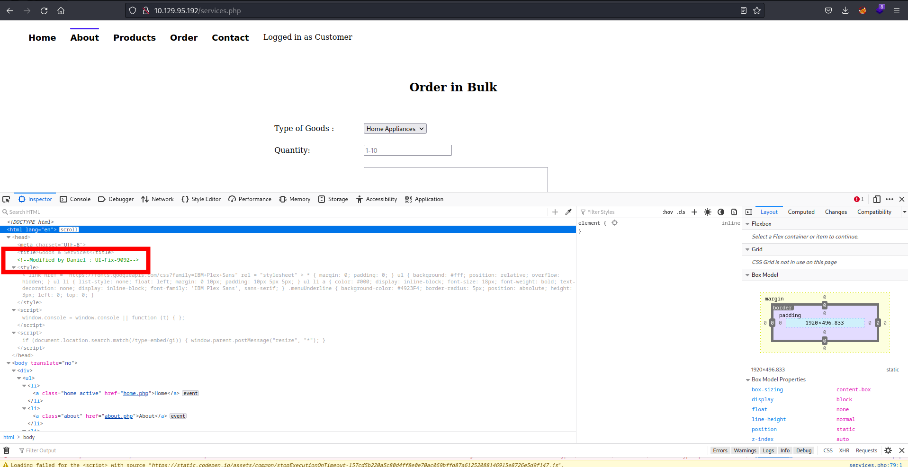Screen dimensions: 908x467
Task: Open Pocket save icon
Action: coord(828,10)
